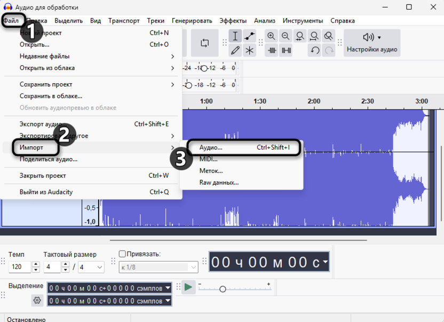Image resolution: width=444 pixels, height=322 pixels.
Task: Choose Открыть... in File menu
Action: tap(91, 44)
